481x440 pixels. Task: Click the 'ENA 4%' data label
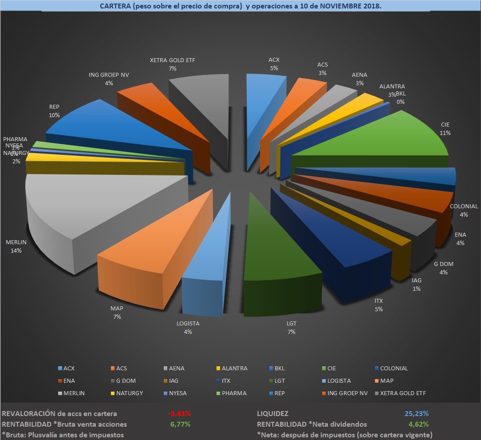tap(461, 238)
